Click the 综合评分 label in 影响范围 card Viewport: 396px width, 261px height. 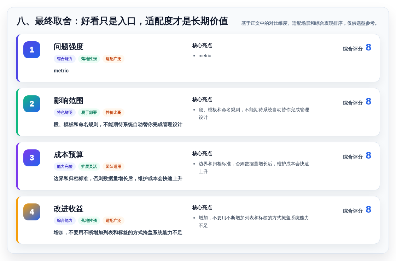pyautogui.click(x=353, y=103)
